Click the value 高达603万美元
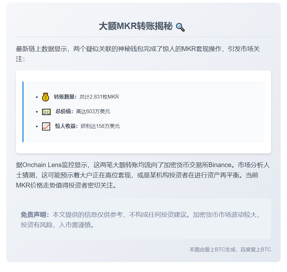287x272 pixels. [93, 112]
